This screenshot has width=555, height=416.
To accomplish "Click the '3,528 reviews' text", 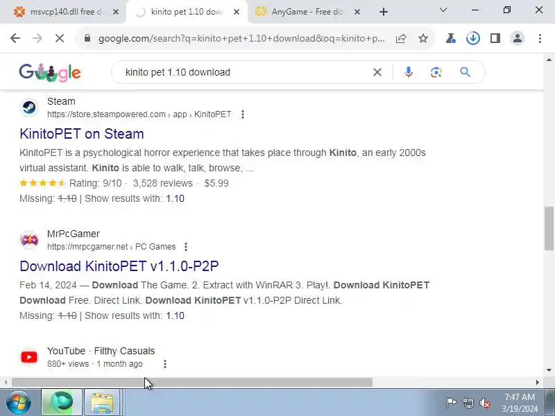I will [163, 183].
